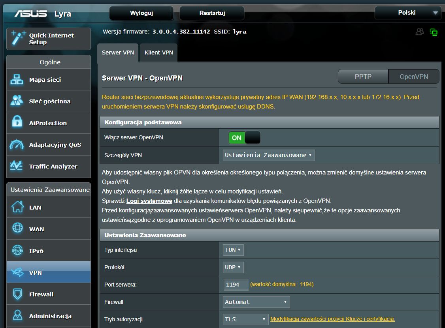Click the Konfiguracja podstawowa section header
This screenshot has width=445, height=328.
click(x=269, y=122)
